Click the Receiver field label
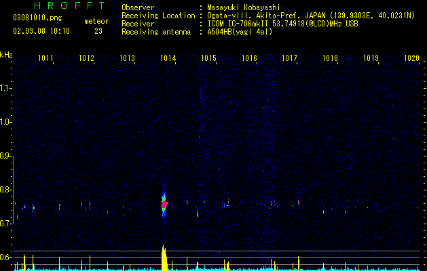This screenshot has width=427, height=271. [x=138, y=24]
